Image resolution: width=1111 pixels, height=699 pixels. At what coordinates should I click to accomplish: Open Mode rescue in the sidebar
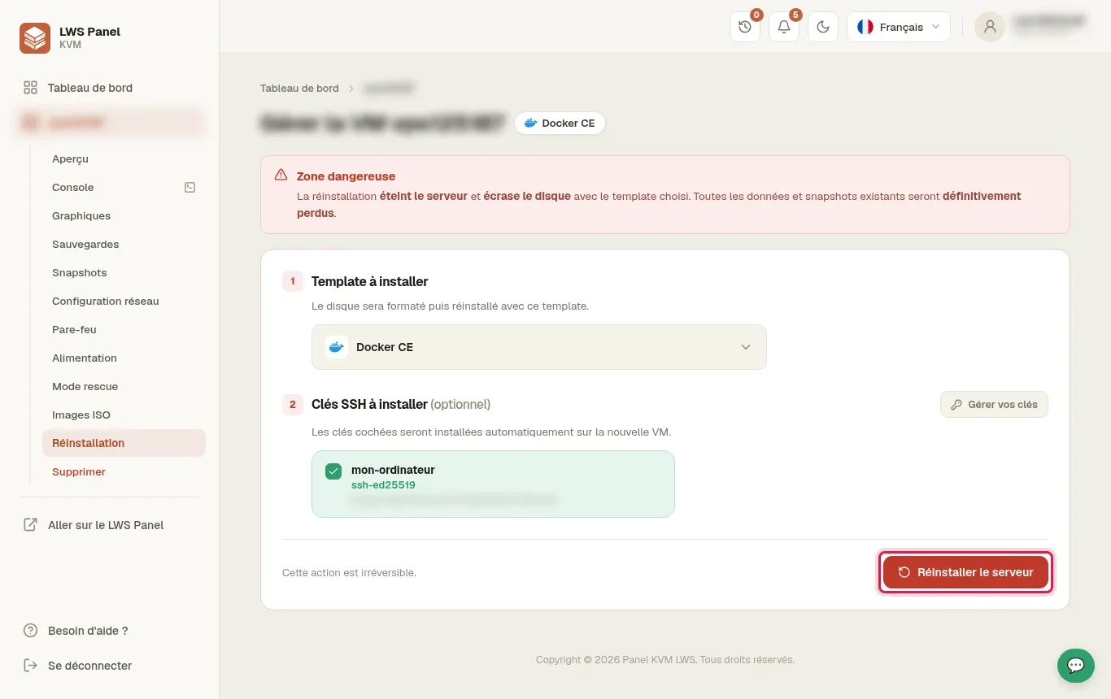click(85, 386)
